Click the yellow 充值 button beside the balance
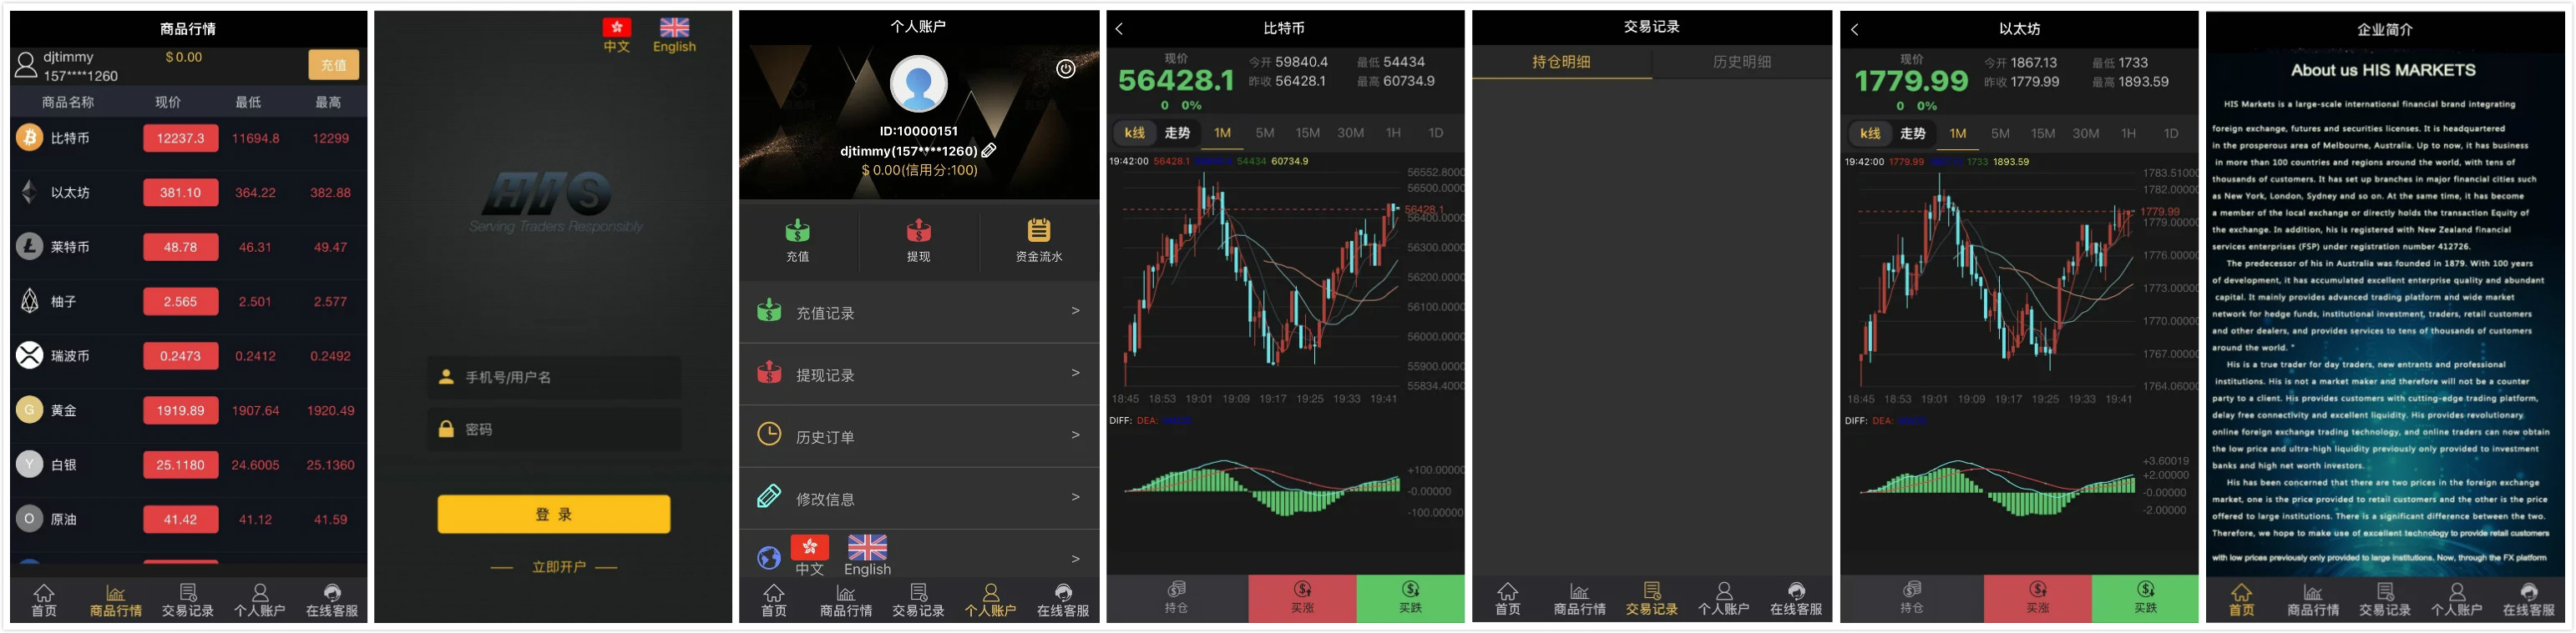 333,65
